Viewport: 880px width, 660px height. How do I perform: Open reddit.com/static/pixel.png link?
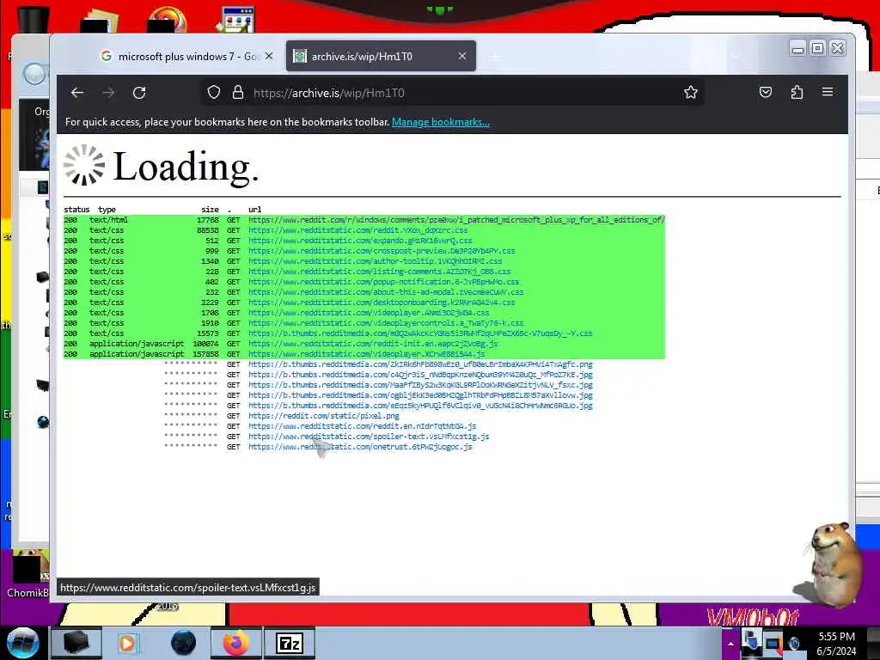tap(324, 416)
